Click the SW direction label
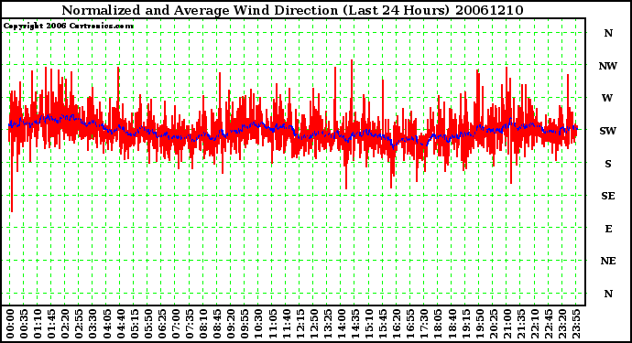Image resolution: width=632 pixels, height=343 pixels. [608, 131]
